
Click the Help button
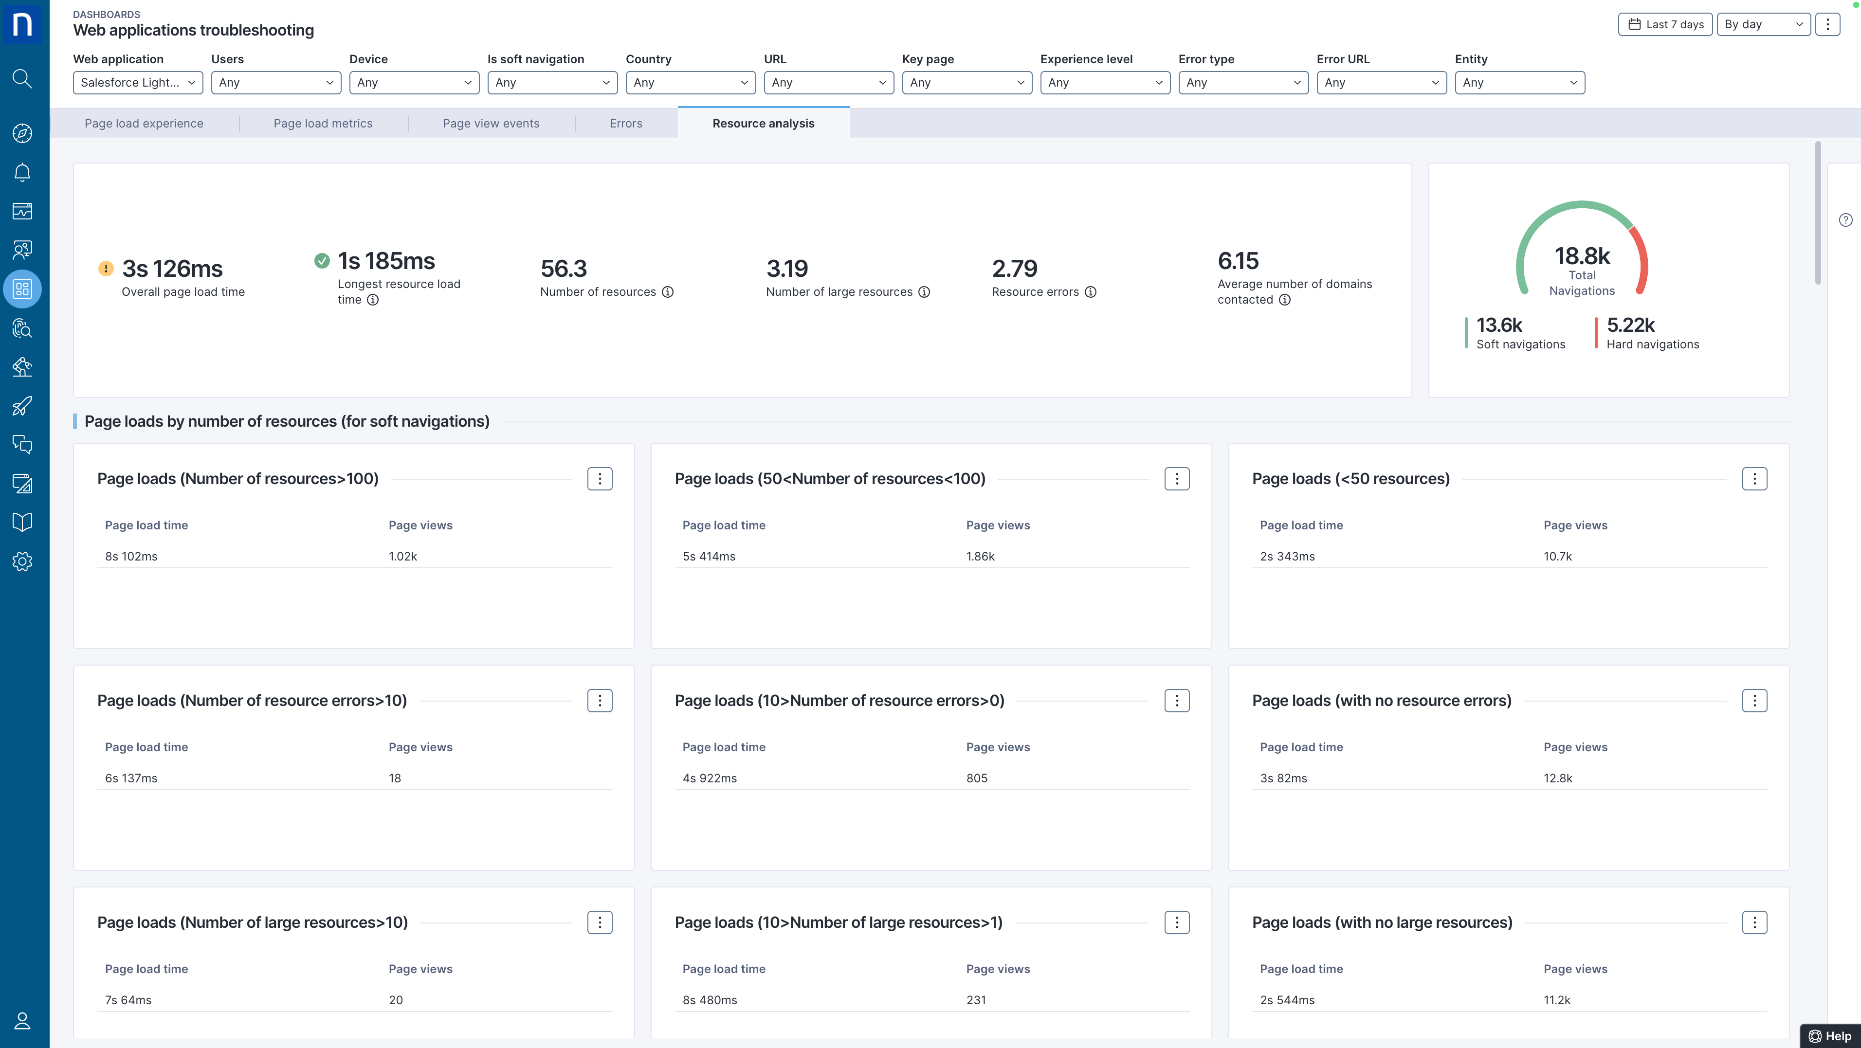click(x=1830, y=1036)
